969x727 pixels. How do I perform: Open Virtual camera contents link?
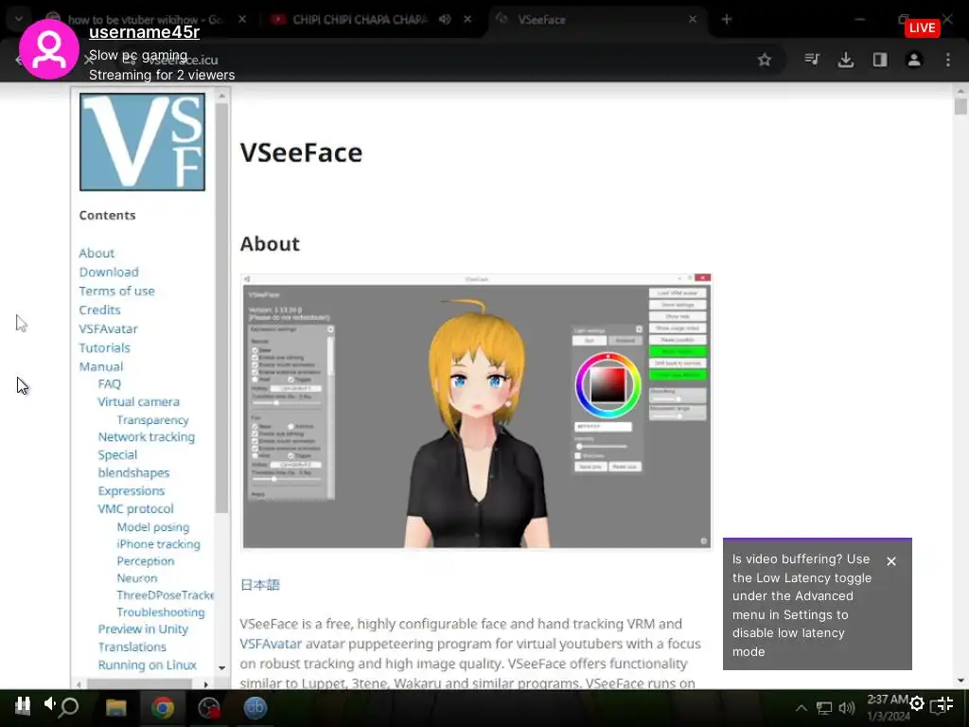click(138, 401)
